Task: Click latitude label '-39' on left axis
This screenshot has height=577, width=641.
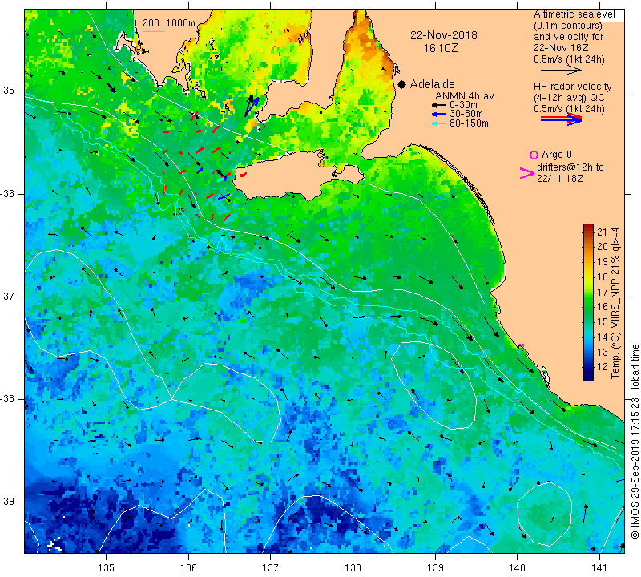Action: click(x=8, y=502)
